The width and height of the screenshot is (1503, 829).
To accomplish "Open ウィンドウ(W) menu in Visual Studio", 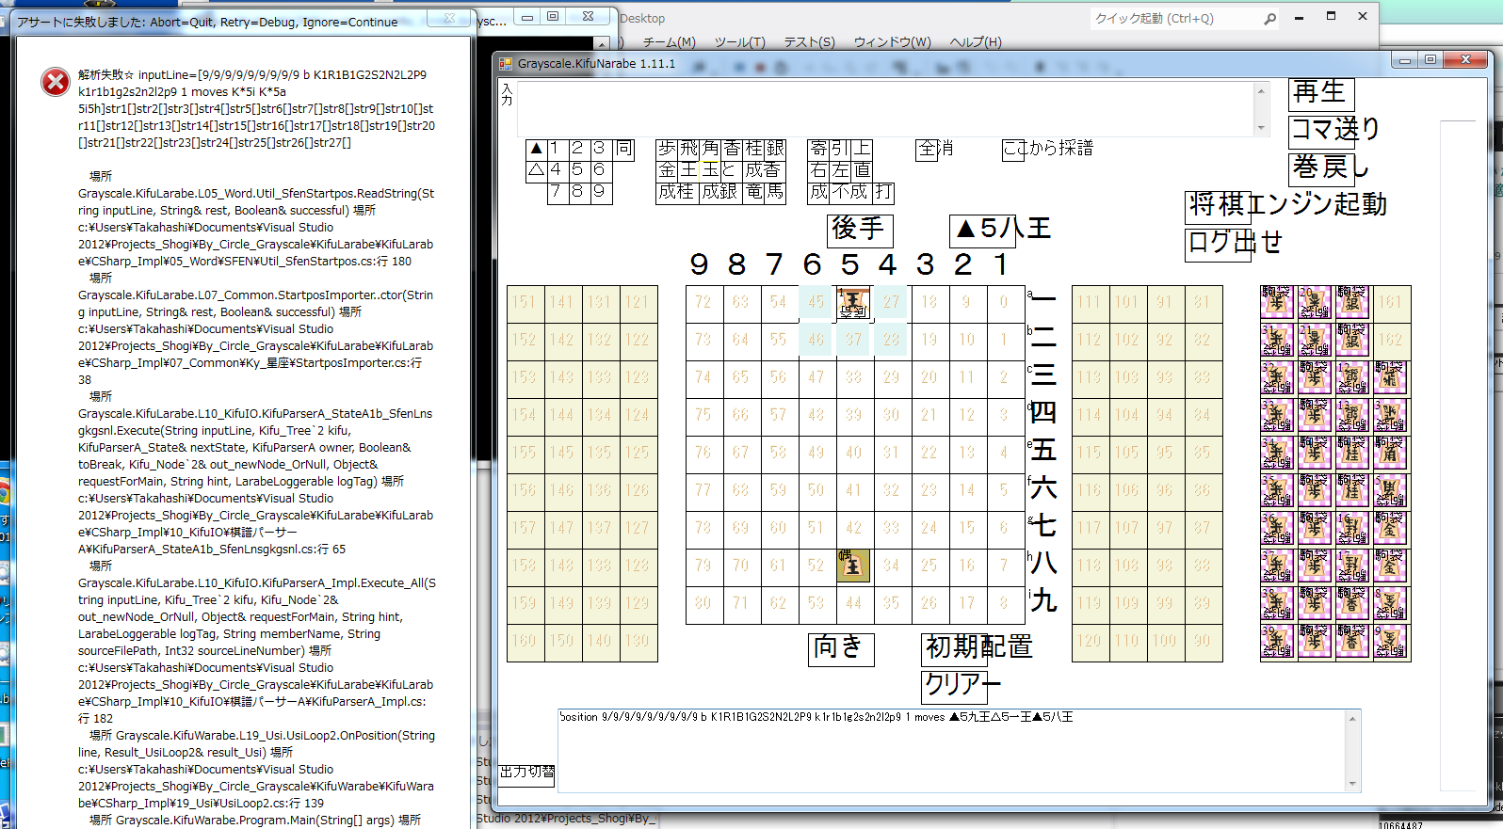I will (892, 42).
